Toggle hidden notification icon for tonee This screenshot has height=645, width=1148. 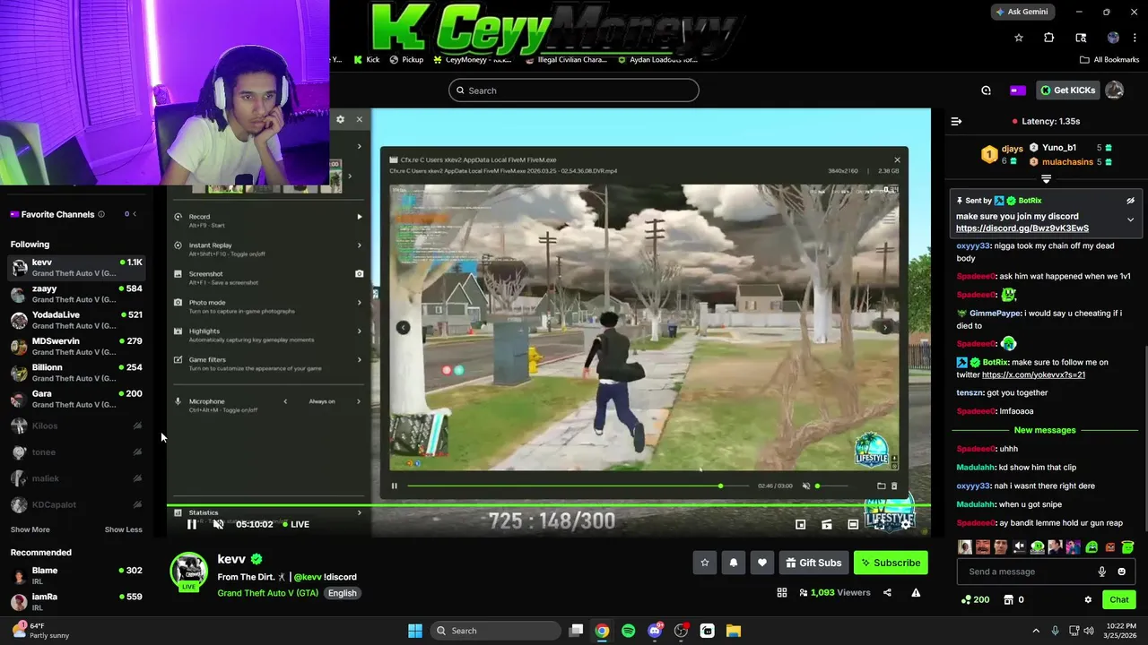click(137, 451)
